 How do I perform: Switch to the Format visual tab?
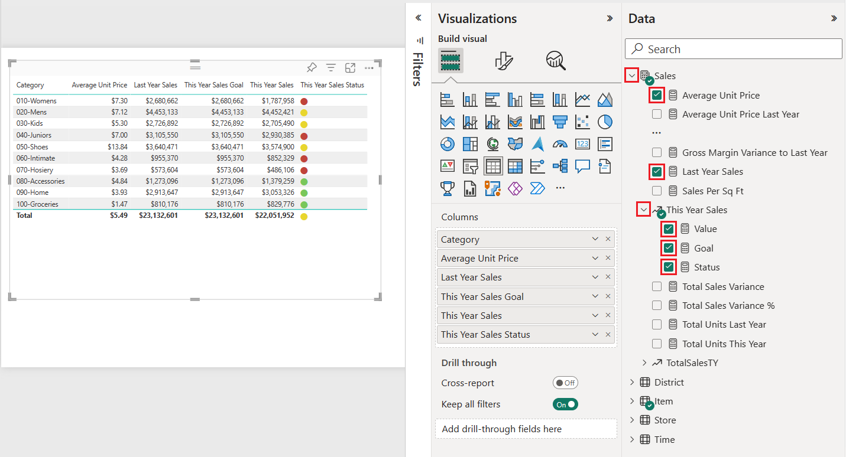[504, 60]
